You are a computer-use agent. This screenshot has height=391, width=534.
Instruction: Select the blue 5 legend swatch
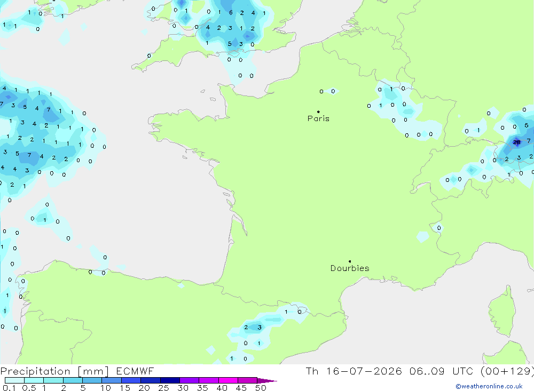pyautogui.click(x=92, y=380)
